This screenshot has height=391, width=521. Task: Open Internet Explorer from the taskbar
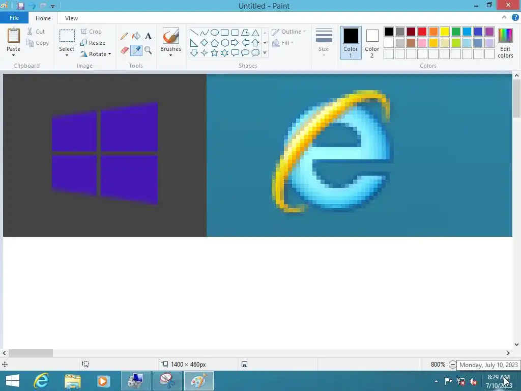[41, 381]
